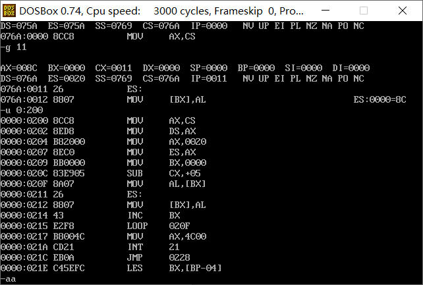Select the DI=0000 register value
The image size is (423, 285).
[351, 68]
